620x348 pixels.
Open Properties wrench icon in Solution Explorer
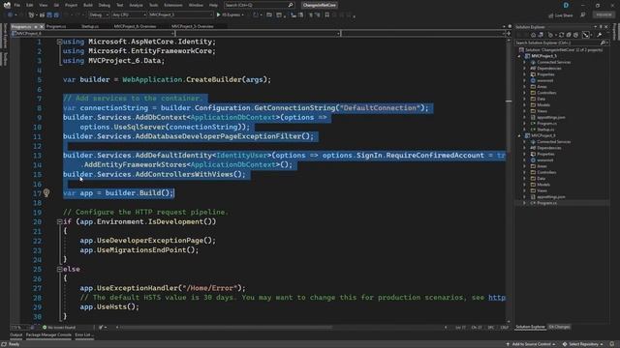pos(600,35)
